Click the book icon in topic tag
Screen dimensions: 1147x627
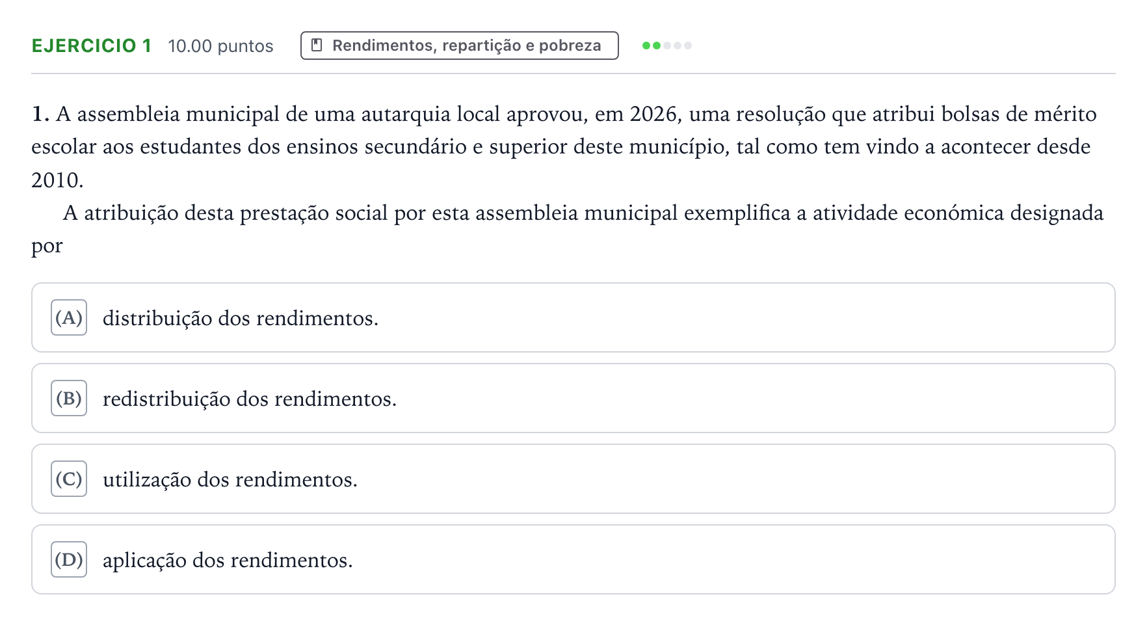click(317, 46)
